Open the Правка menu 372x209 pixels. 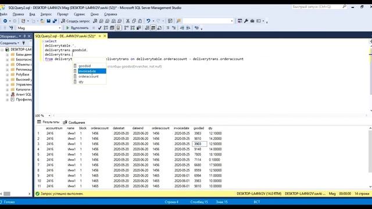(x=18, y=14)
